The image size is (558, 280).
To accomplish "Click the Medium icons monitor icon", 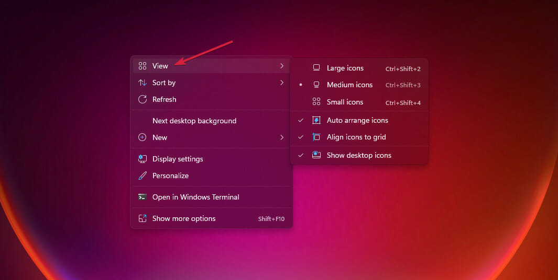I will click(316, 85).
